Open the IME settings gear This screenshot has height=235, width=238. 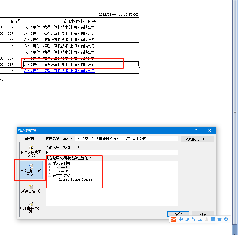pyautogui.click(x=226, y=219)
